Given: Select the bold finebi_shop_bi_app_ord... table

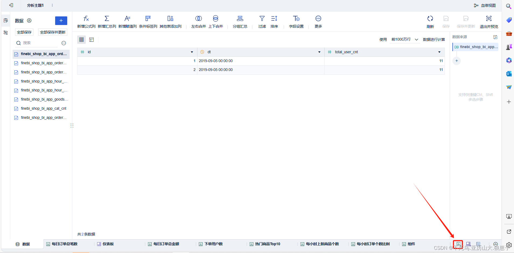Looking at the screenshot, I should coord(41,54).
